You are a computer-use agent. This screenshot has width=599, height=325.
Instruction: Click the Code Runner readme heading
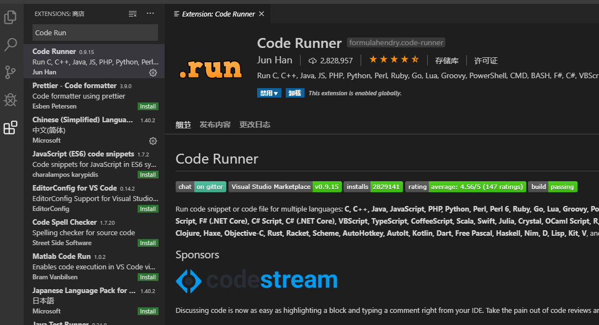[x=216, y=159]
